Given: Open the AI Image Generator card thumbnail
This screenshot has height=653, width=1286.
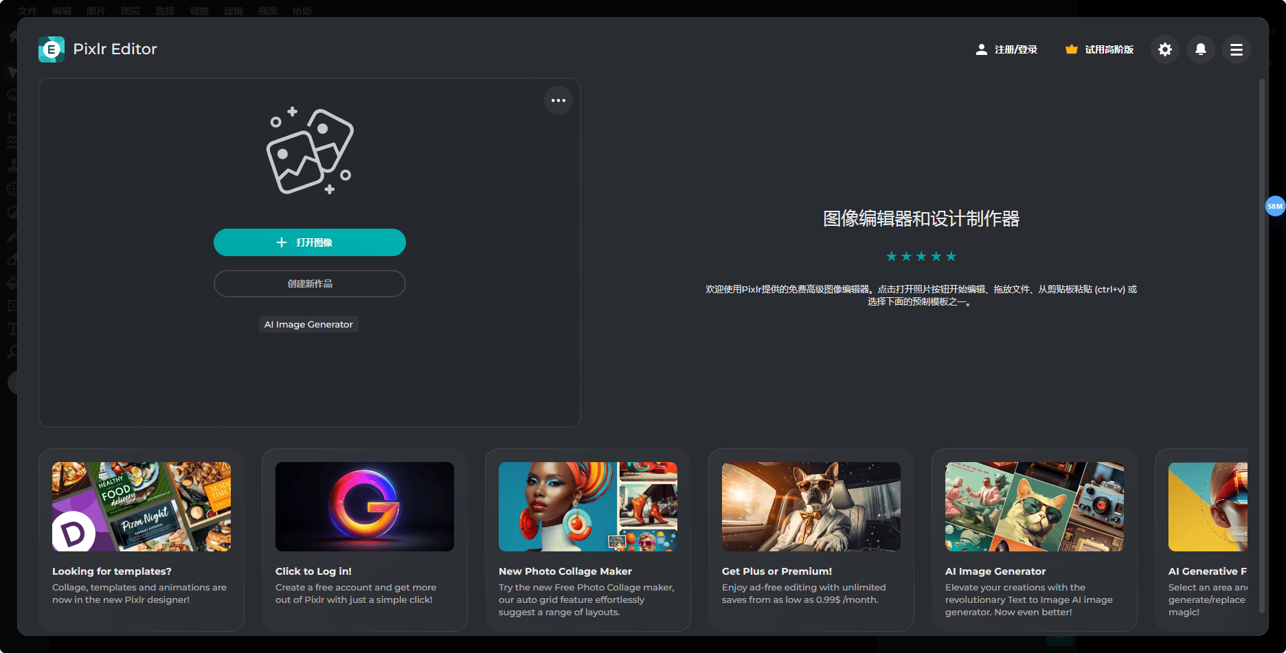Looking at the screenshot, I should pyautogui.click(x=1035, y=507).
